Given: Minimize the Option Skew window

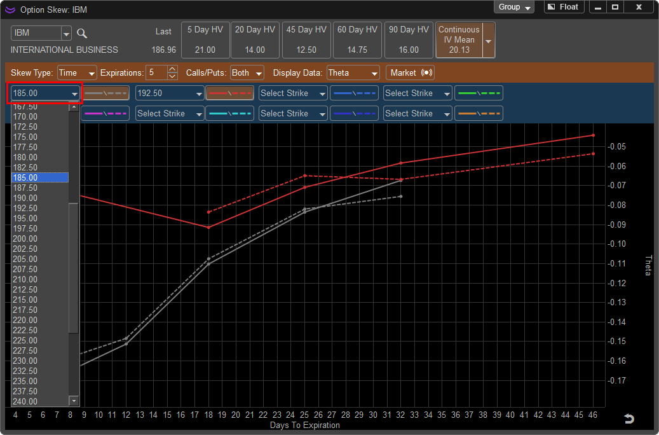Looking at the screenshot, I should [598, 7].
